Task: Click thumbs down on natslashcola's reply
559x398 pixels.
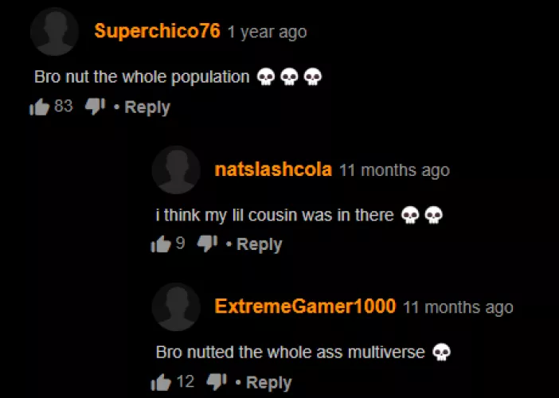Action: coord(207,244)
